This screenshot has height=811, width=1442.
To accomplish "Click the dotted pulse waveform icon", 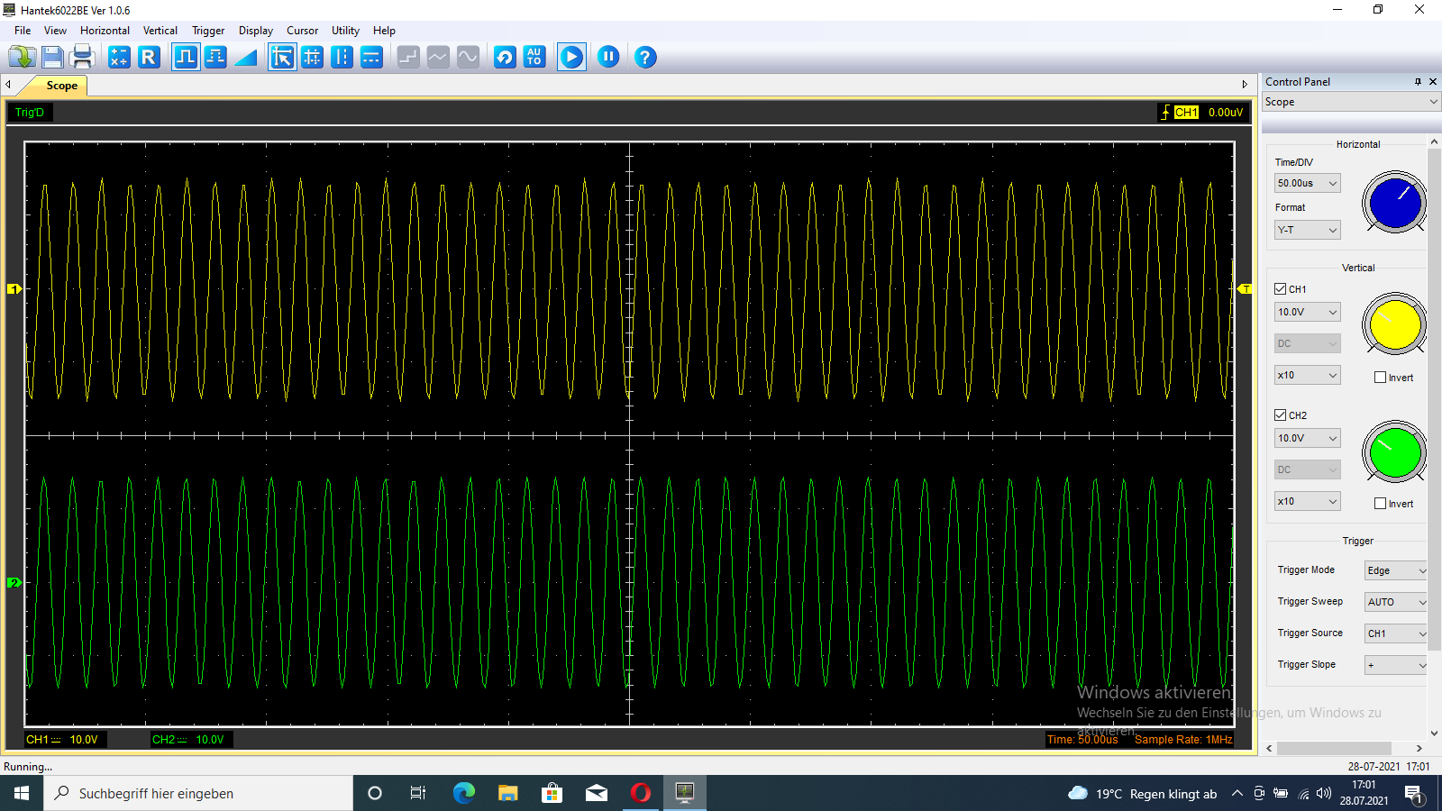I will 215,58.
